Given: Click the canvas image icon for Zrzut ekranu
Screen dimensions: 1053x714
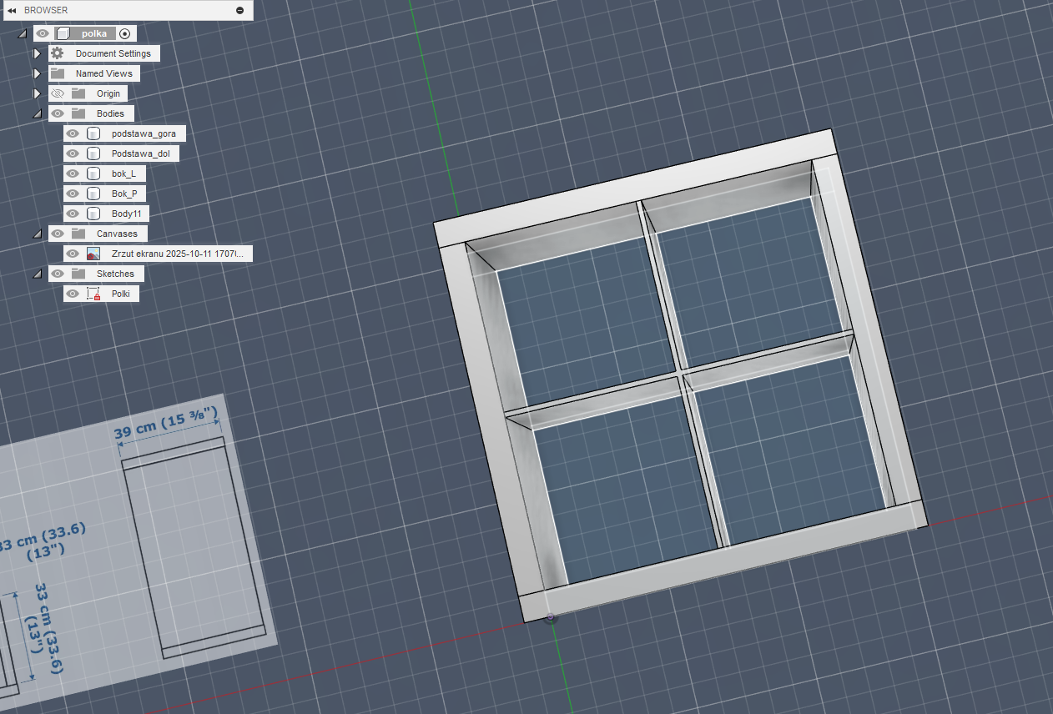Looking at the screenshot, I should click(93, 254).
